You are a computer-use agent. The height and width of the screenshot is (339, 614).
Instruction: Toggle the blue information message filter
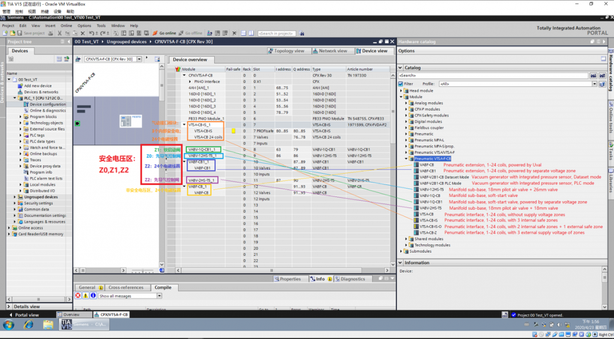93,296
